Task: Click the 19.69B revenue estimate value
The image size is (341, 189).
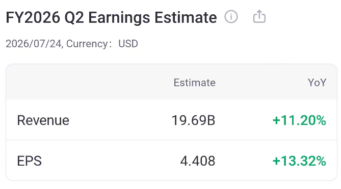Action: [193, 120]
